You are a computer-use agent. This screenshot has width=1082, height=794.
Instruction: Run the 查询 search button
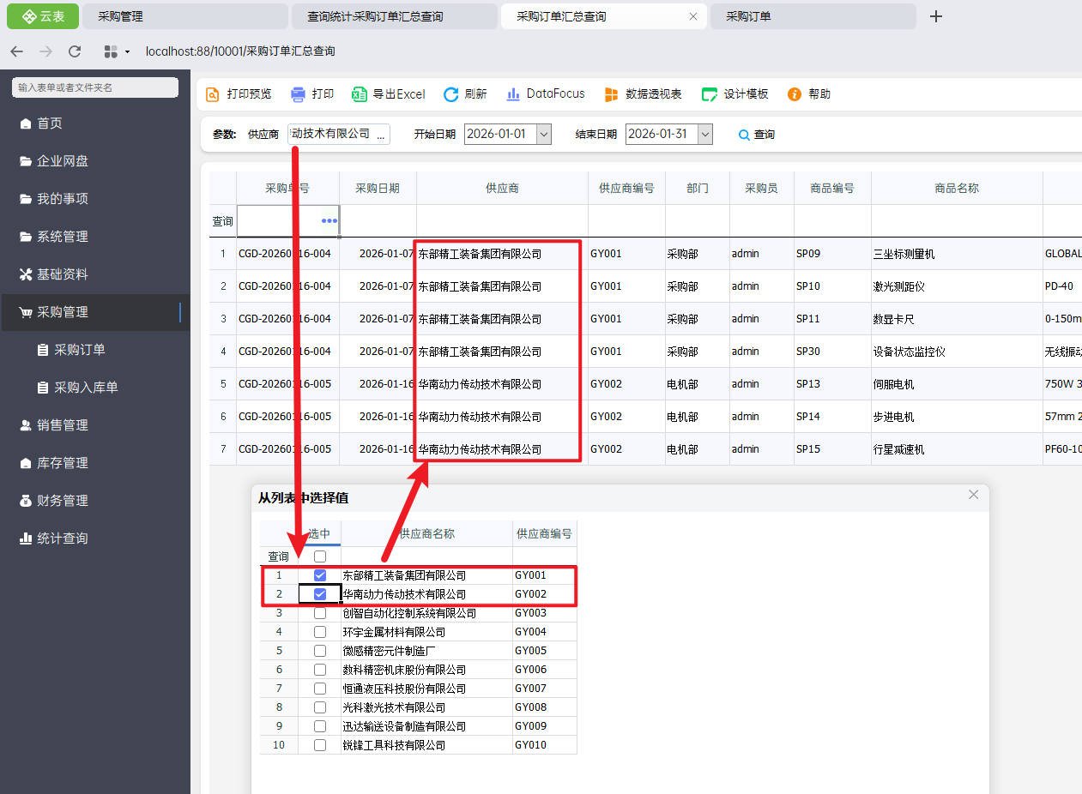tap(757, 135)
